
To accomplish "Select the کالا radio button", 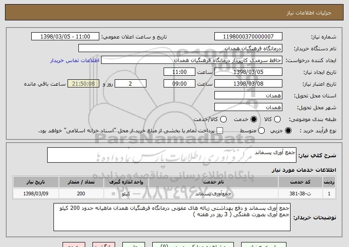I will pyautogui.click(x=277, y=119).
